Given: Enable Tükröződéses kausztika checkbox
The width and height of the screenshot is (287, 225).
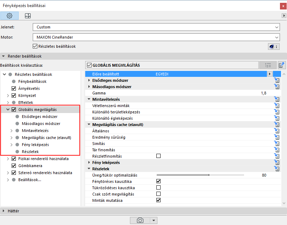Looking at the screenshot, I should (158, 187).
